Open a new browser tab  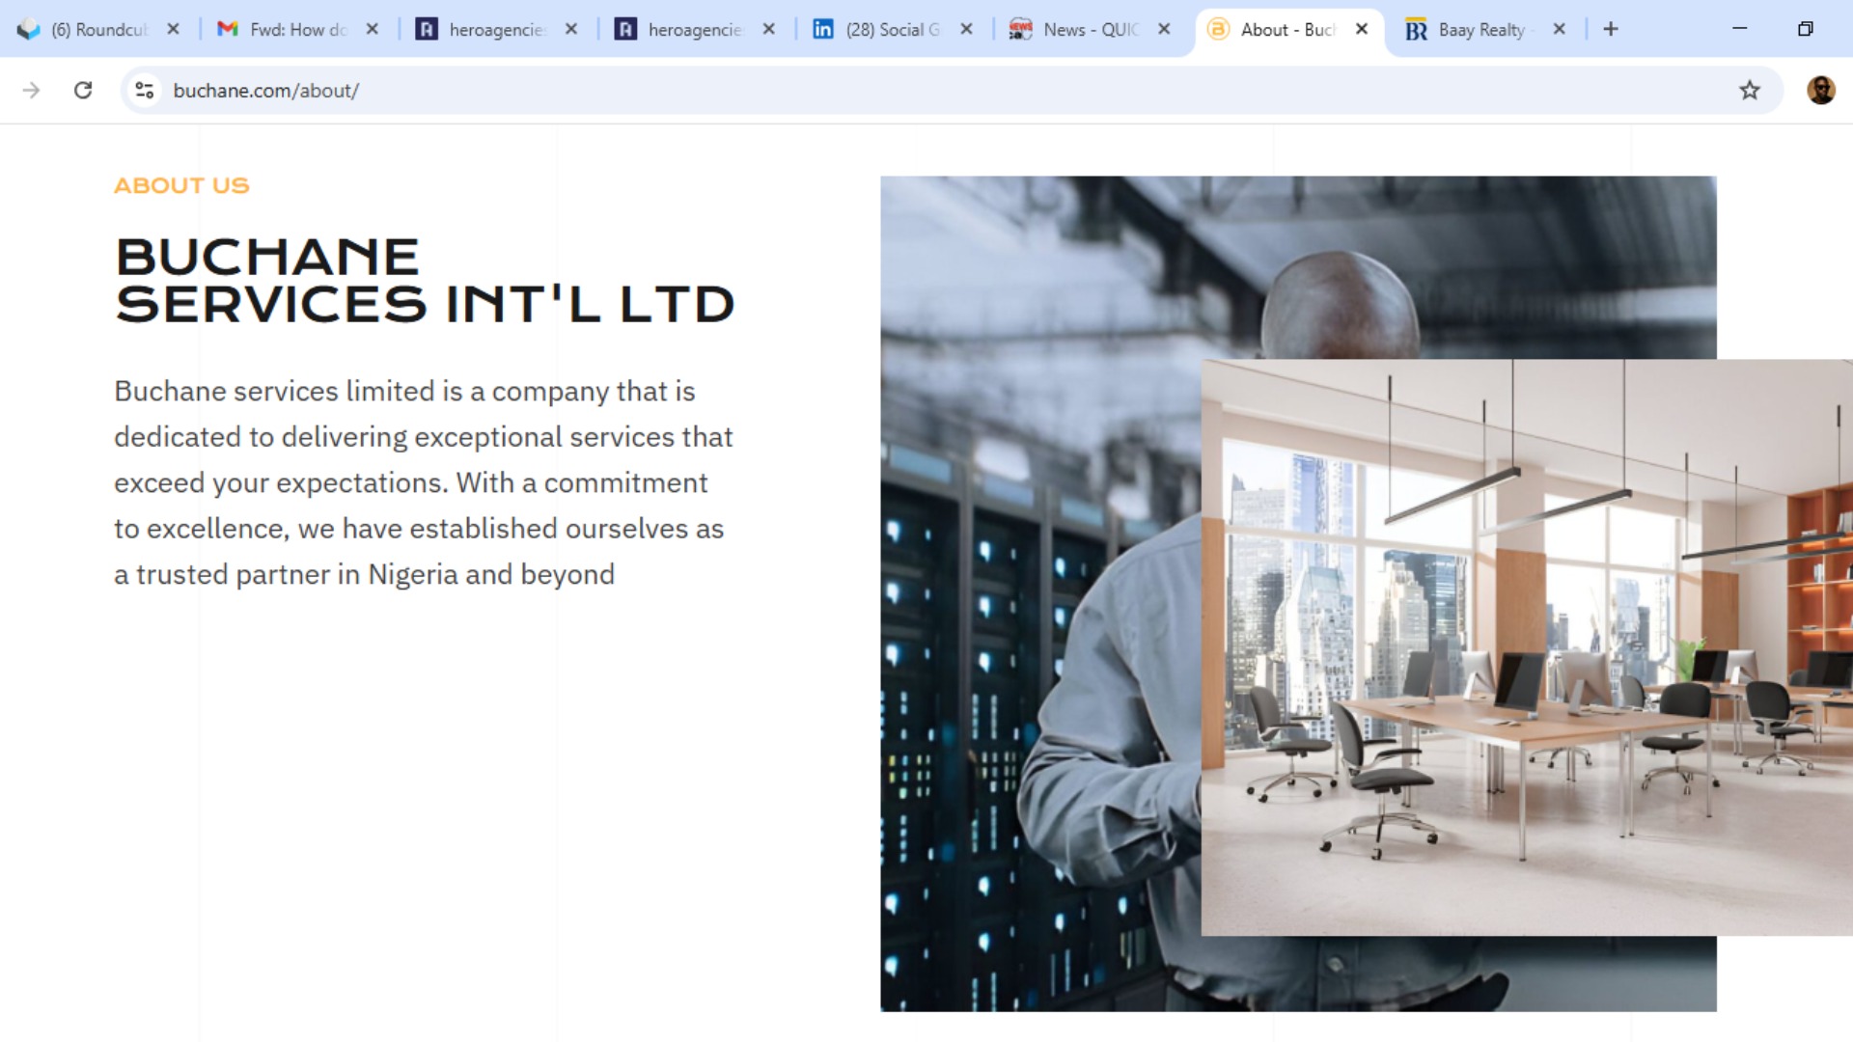click(1611, 29)
